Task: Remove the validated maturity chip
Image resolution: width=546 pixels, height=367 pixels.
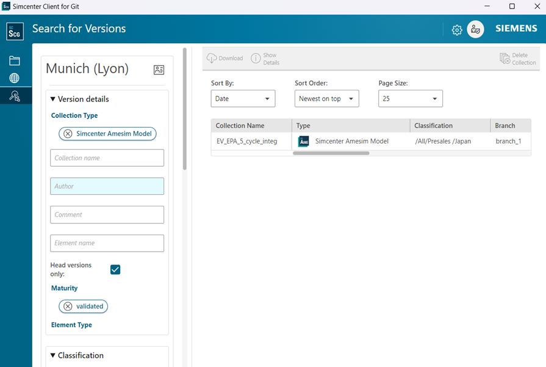Action: click(x=68, y=307)
